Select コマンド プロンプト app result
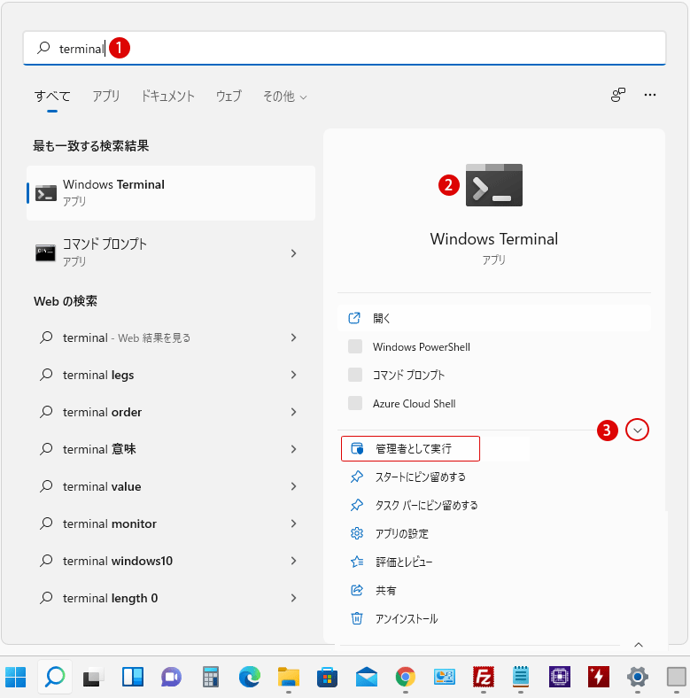The height and width of the screenshot is (698, 690). click(x=171, y=252)
